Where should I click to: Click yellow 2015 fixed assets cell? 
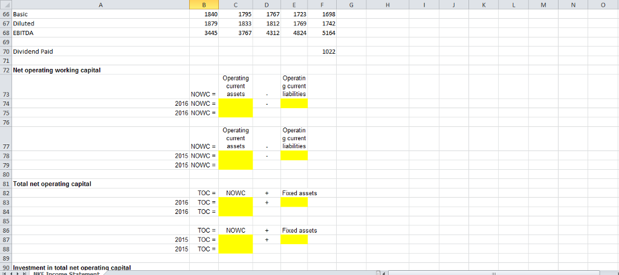294,239
